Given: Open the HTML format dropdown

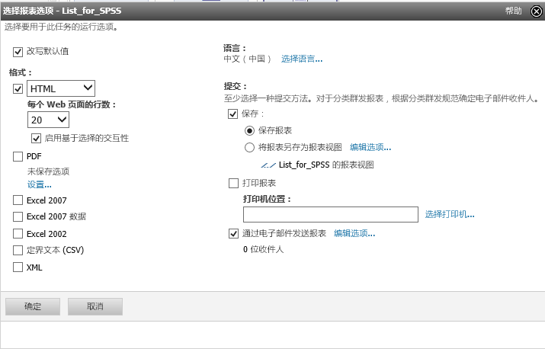Looking at the screenshot, I should click(x=61, y=88).
